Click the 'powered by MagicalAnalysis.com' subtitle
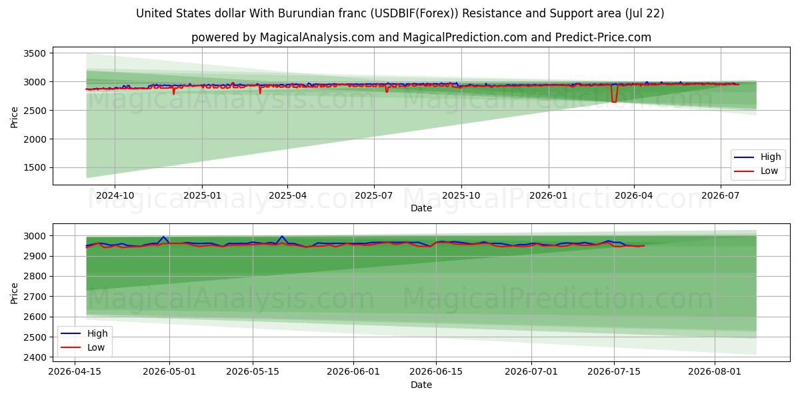Viewport: 800px width, 400px height. [421, 37]
